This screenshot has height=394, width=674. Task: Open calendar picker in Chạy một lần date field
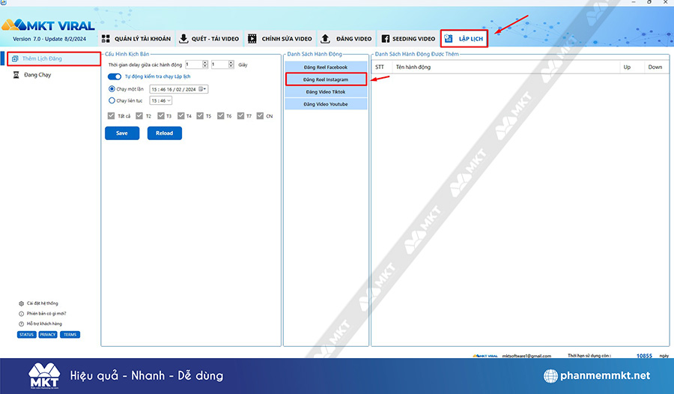[202, 89]
